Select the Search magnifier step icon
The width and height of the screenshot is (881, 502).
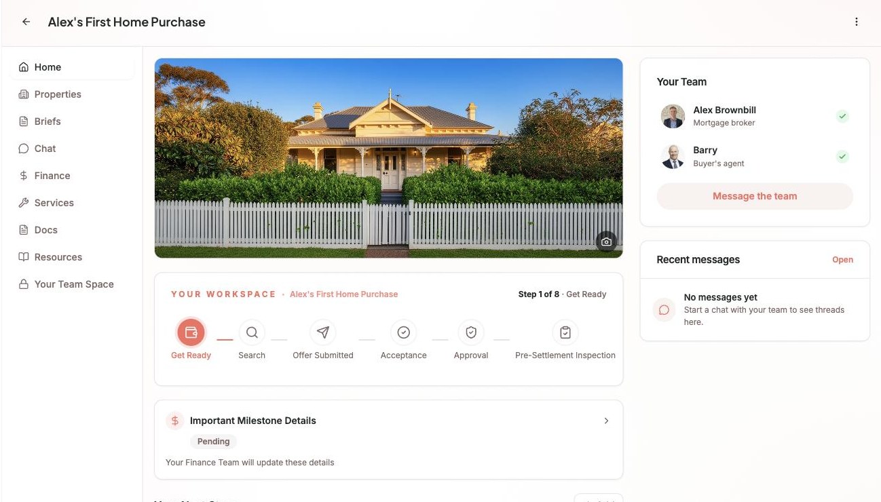coord(252,332)
